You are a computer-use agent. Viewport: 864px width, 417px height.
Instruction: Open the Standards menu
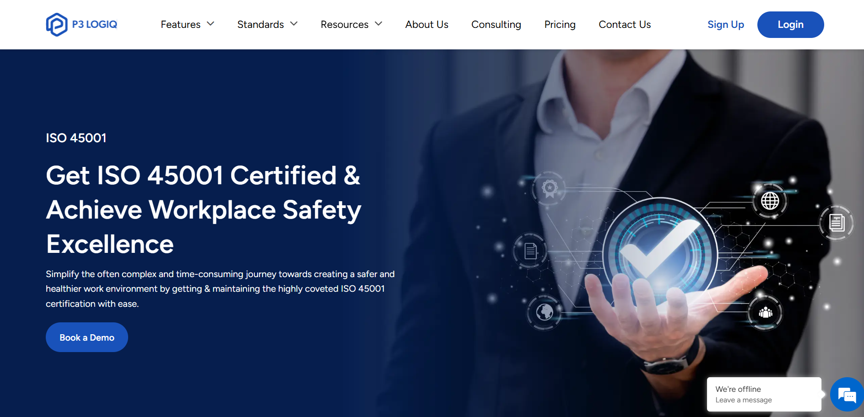click(260, 24)
